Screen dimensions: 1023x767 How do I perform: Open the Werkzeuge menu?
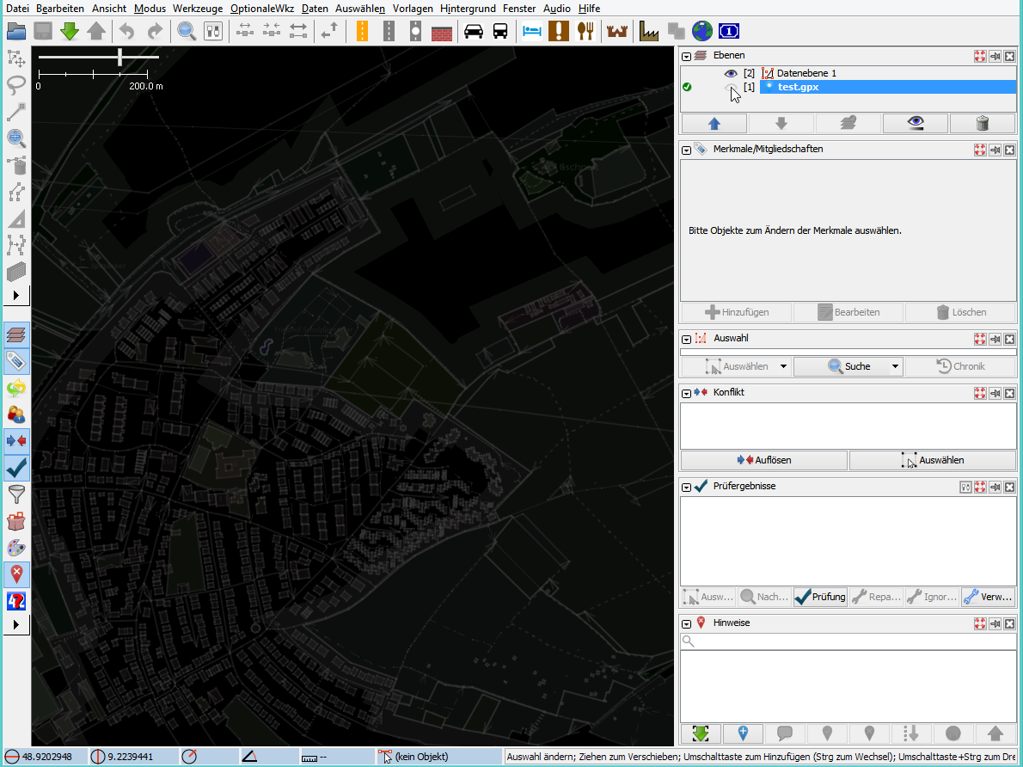point(197,9)
